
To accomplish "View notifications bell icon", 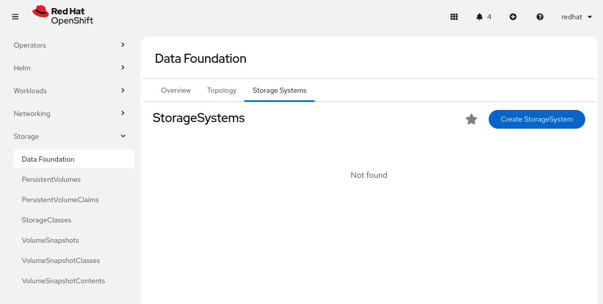I will tap(480, 17).
